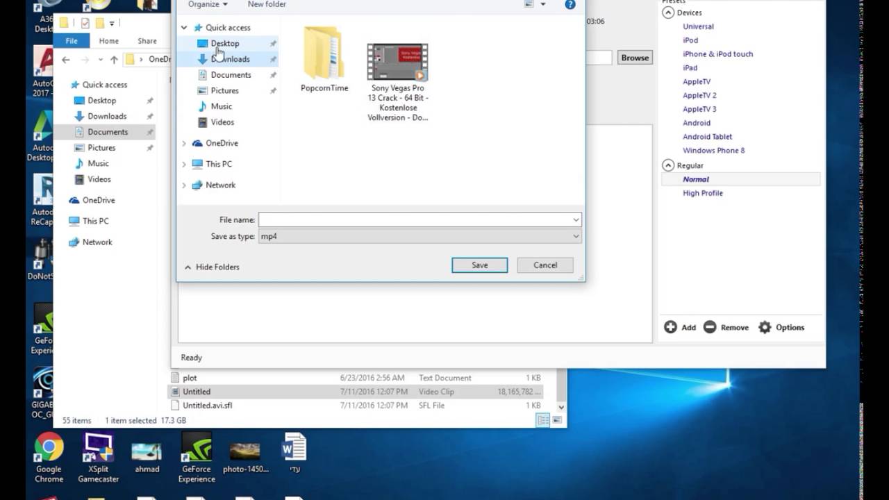
Task: Click Network in File Explorer sidebar
Action: point(97,242)
